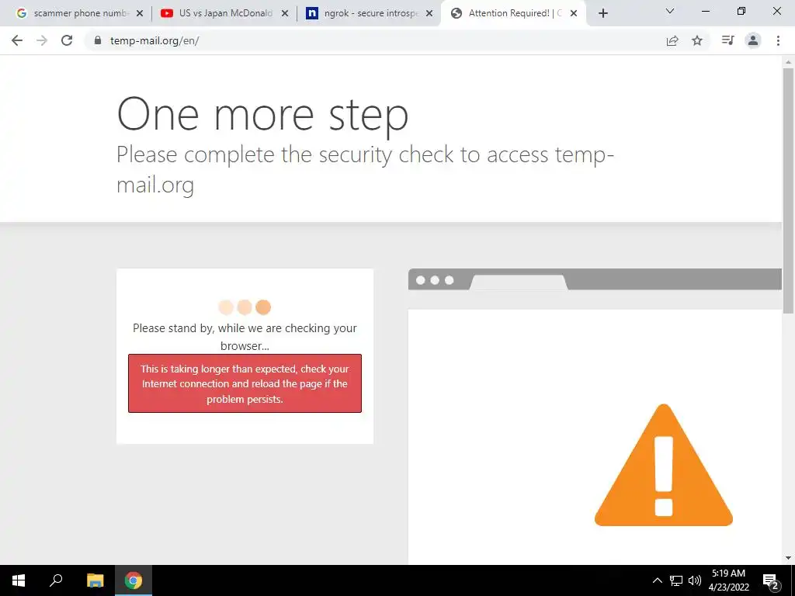
Task: Open a new tab with plus button
Action: [602, 13]
